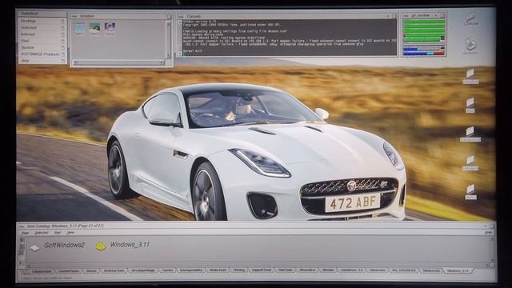512x288 pixels.
Task: Click the Toolchest title bar
Action: pos(42,14)
